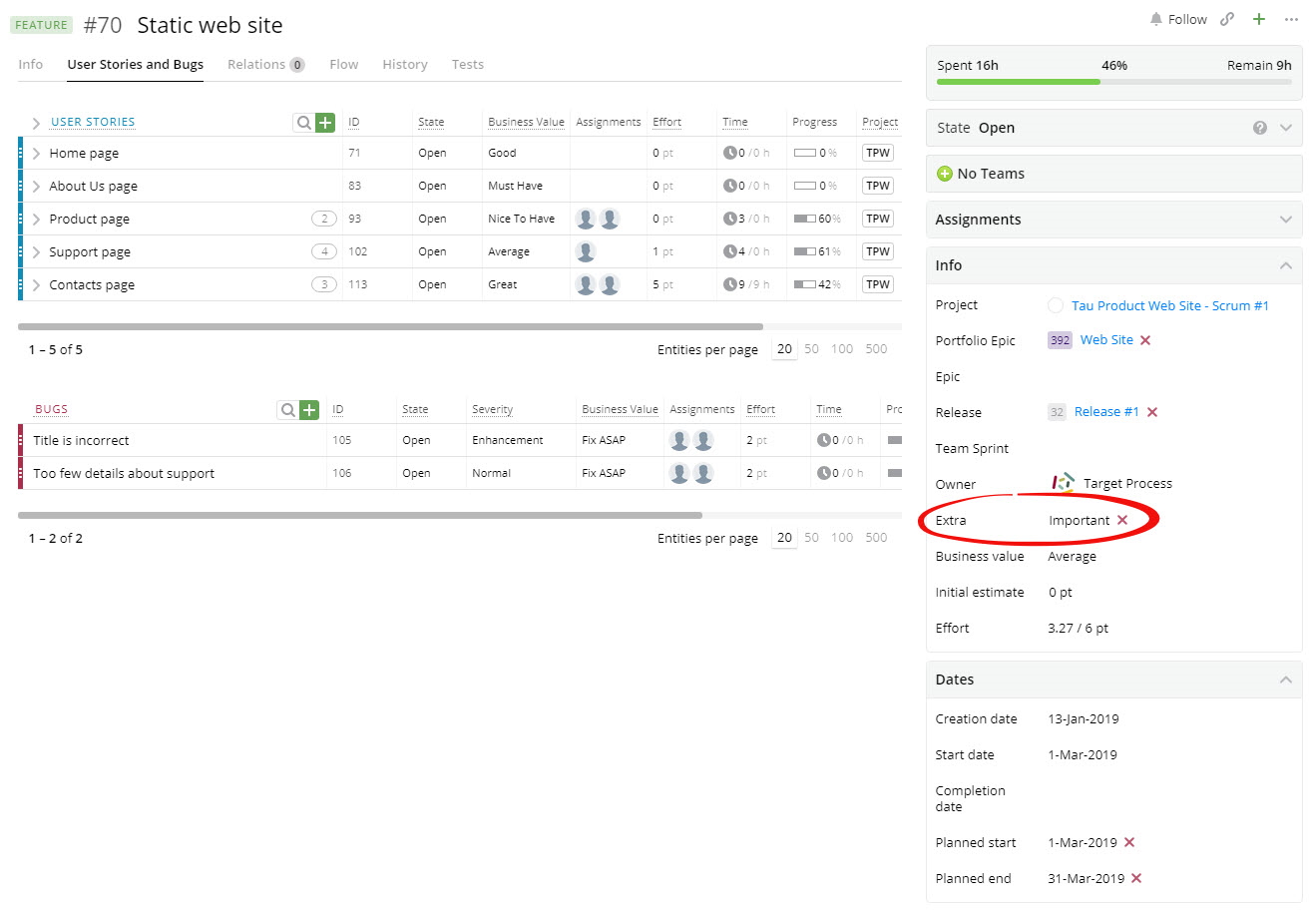Click project color circle next to Tau Product
Image resolution: width=1311 pixels, height=913 pixels.
click(x=1056, y=305)
